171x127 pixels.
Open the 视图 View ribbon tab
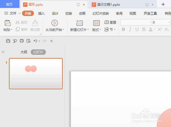point(133,13)
